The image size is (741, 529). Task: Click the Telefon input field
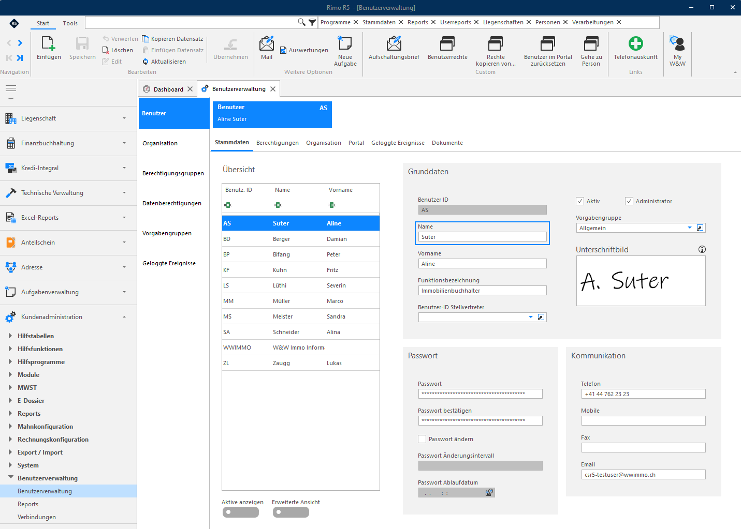(x=643, y=394)
